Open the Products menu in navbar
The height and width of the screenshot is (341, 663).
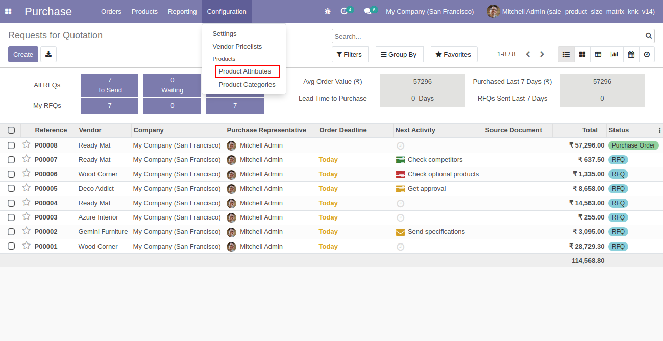(144, 11)
